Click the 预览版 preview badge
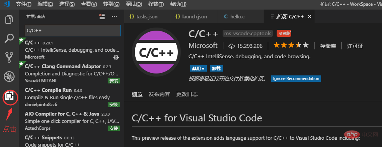This screenshot has height=147, width=382. [x=284, y=34]
